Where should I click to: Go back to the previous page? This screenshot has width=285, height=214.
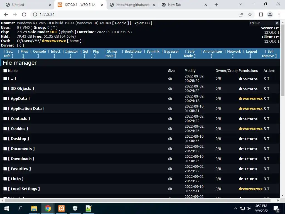[x=6, y=14]
